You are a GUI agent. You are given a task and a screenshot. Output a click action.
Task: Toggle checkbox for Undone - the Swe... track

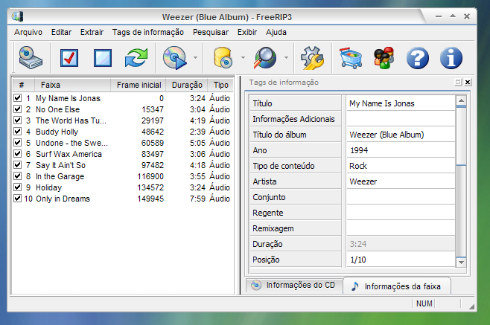click(18, 143)
